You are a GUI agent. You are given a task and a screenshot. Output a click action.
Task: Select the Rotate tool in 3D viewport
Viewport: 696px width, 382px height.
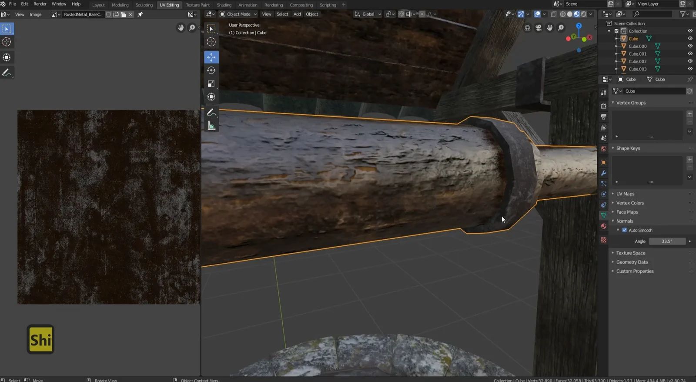point(211,70)
